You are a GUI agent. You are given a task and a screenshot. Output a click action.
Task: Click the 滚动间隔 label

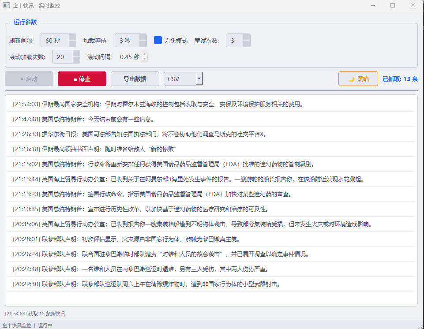[x=100, y=57]
